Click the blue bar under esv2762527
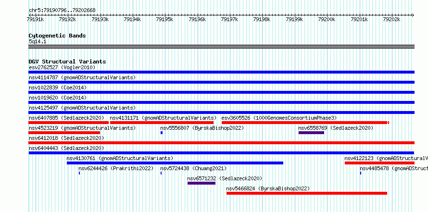 pos(221,72)
